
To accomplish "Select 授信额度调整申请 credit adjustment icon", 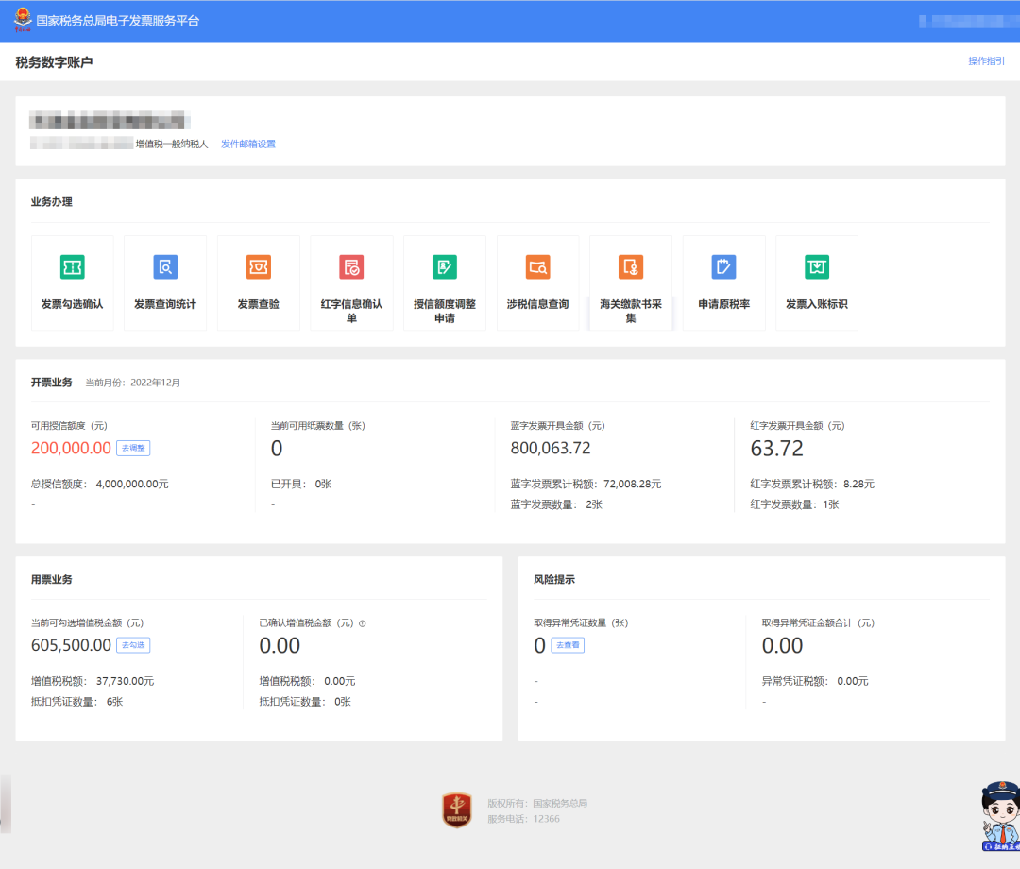I will pos(444,267).
